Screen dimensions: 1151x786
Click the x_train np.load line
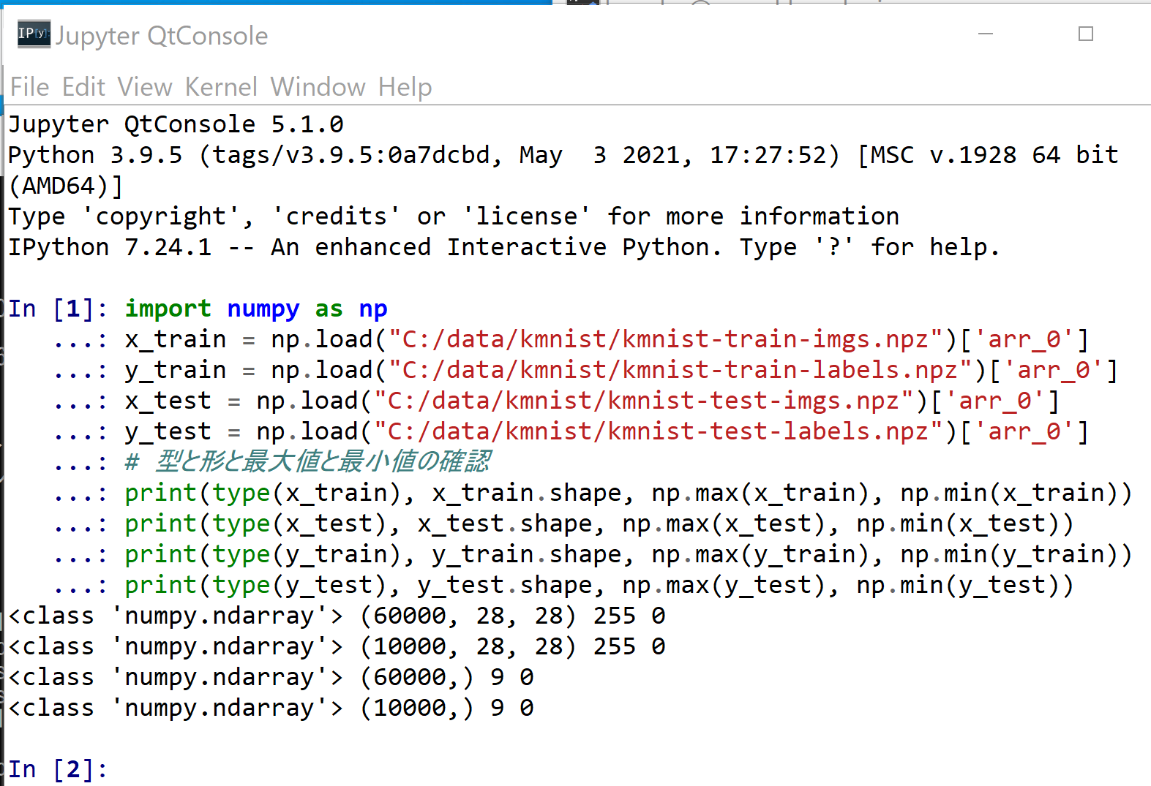pyautogui.click(x=607, y=339)
